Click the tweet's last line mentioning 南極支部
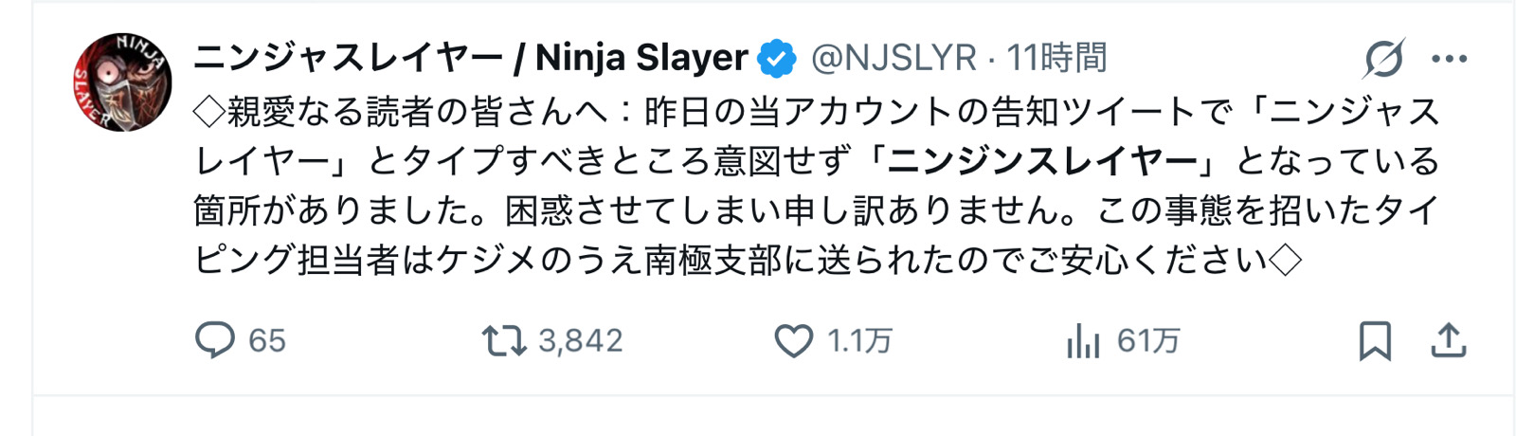Viewport: 1516px width, 436px height. pyautogui.click(x=749, y=260)
